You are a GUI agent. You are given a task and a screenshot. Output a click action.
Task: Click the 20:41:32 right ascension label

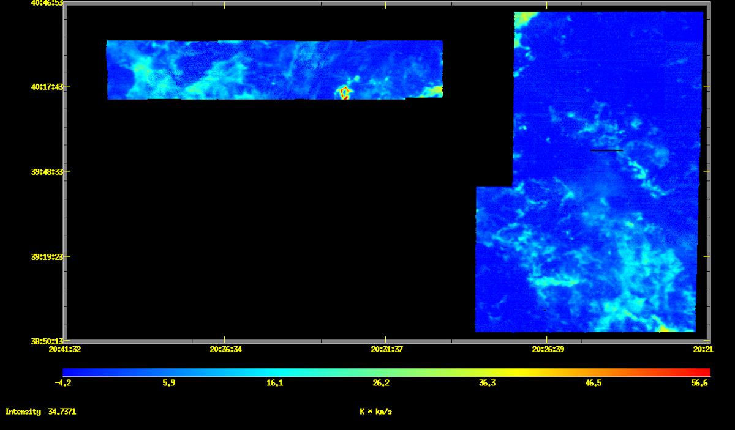click(x=65, y=349)
